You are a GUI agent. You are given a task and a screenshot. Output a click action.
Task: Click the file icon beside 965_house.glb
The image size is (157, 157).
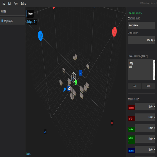[x=2, y=21]
